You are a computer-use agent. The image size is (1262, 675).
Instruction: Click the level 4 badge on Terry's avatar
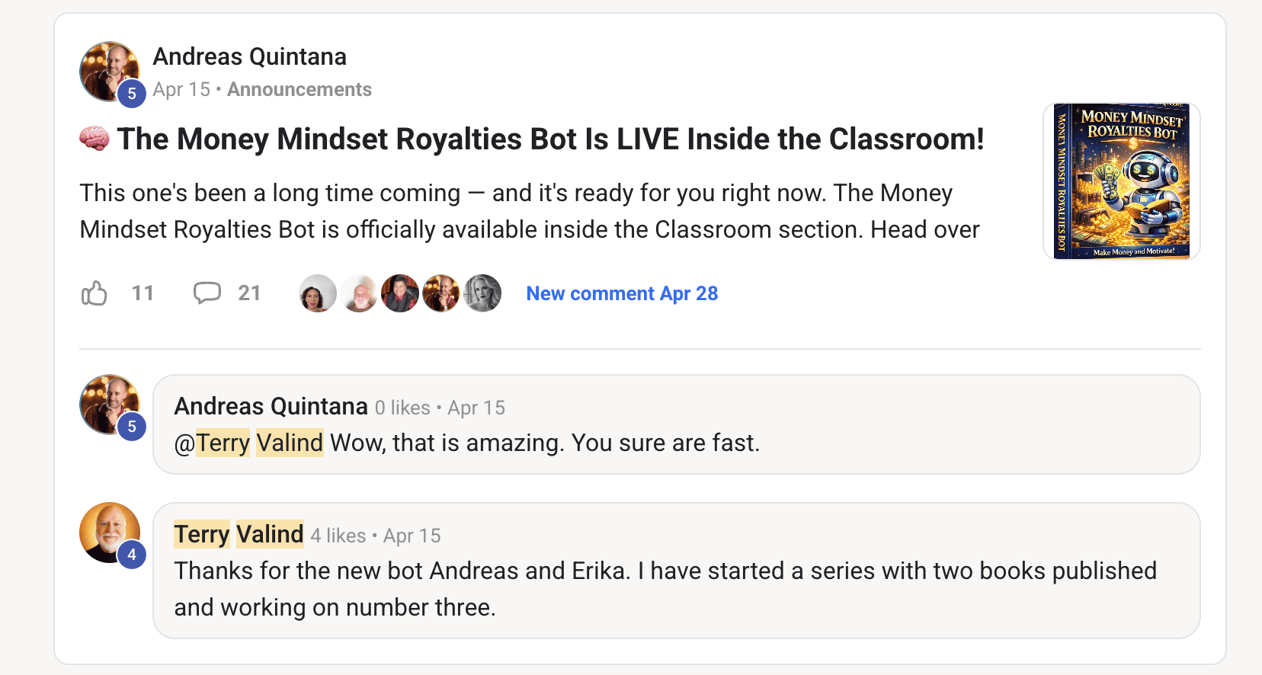point(132,554)
